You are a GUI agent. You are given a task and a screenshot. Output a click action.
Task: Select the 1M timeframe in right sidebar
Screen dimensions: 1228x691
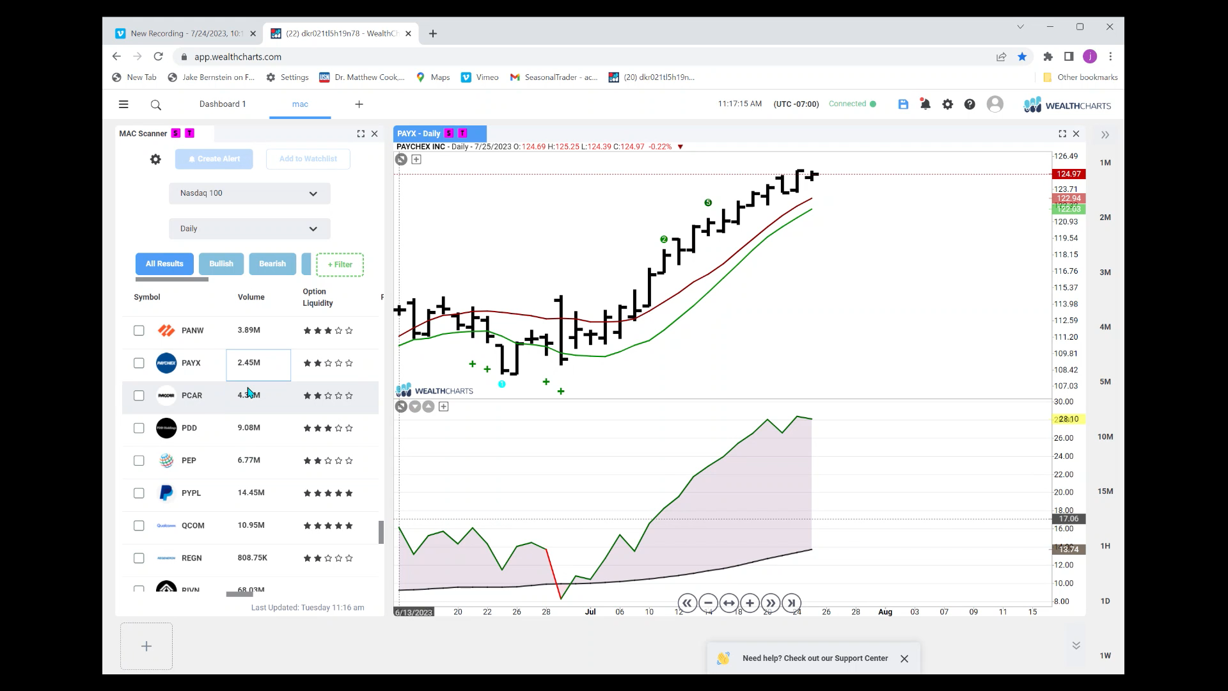point(1105,163)
